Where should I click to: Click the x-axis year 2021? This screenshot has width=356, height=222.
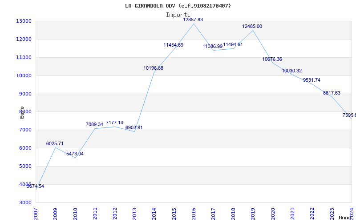tap(292, 214)
